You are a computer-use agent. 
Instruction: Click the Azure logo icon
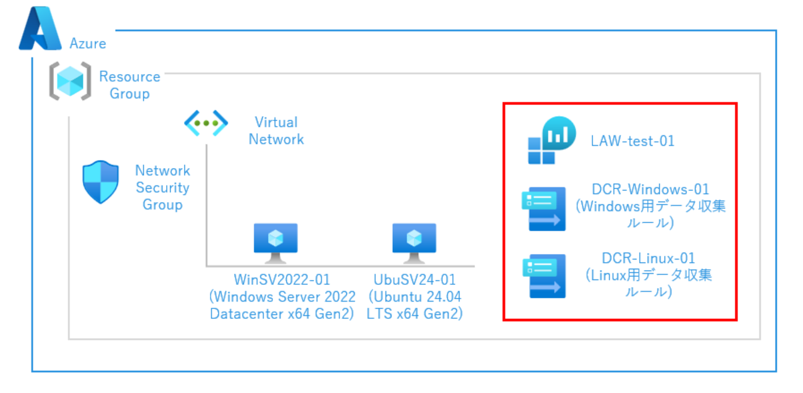[41, 28]
